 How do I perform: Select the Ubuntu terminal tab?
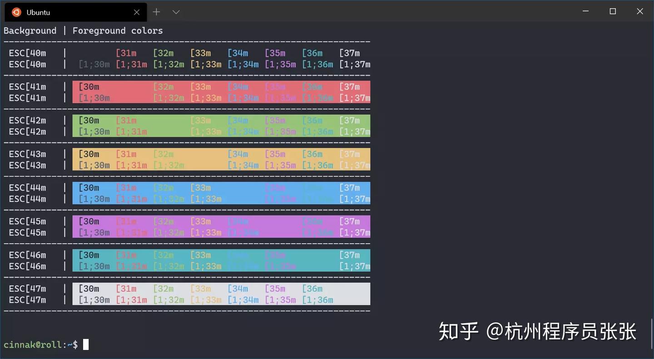point(76,12)
